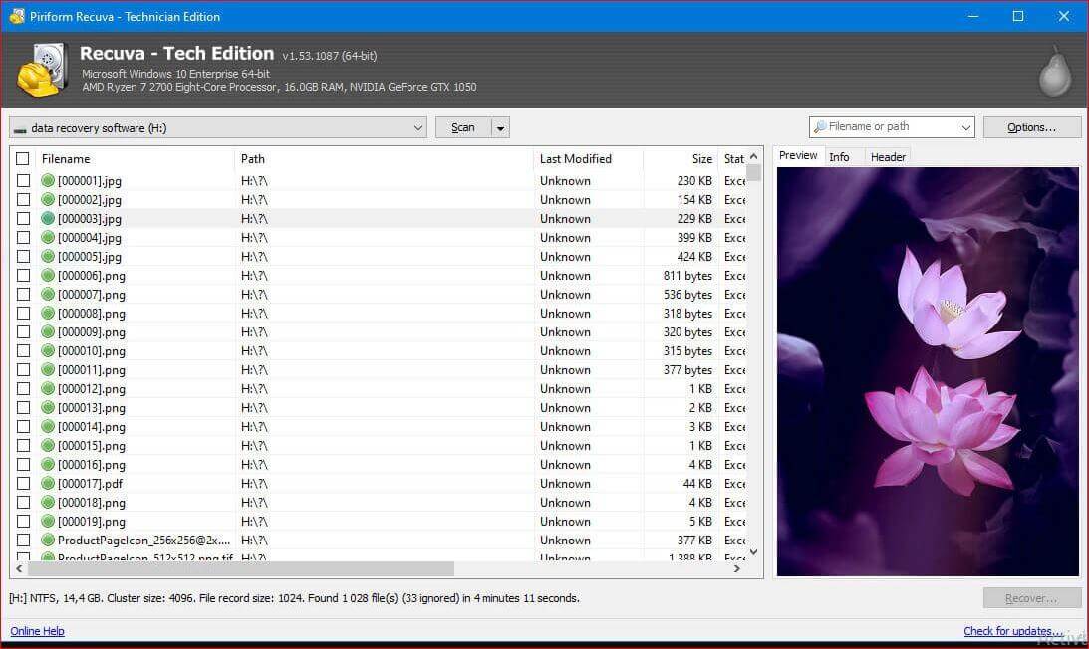Expand the Scan button dropdown arrow

pos(500,127)
